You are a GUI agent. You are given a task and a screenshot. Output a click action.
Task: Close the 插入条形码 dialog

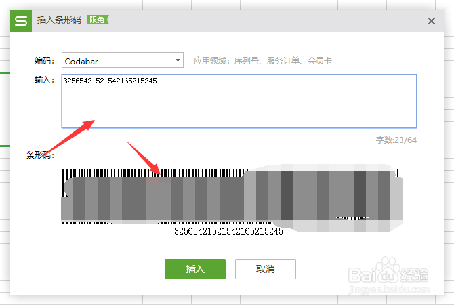[x=432, y=21]
